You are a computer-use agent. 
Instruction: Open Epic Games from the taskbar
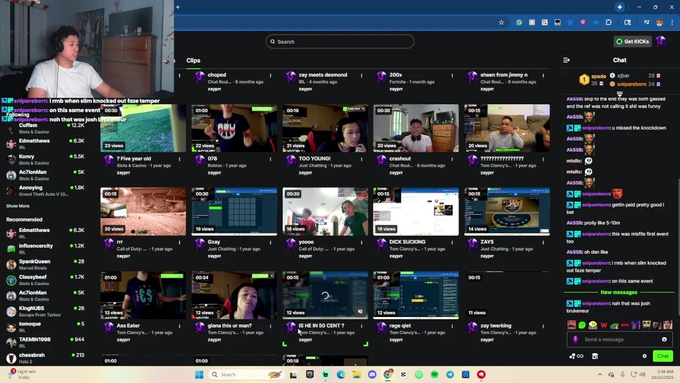pos(309,374)
